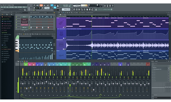
Task: Click the Underworld track sampler icon
Action: (61, 44)
